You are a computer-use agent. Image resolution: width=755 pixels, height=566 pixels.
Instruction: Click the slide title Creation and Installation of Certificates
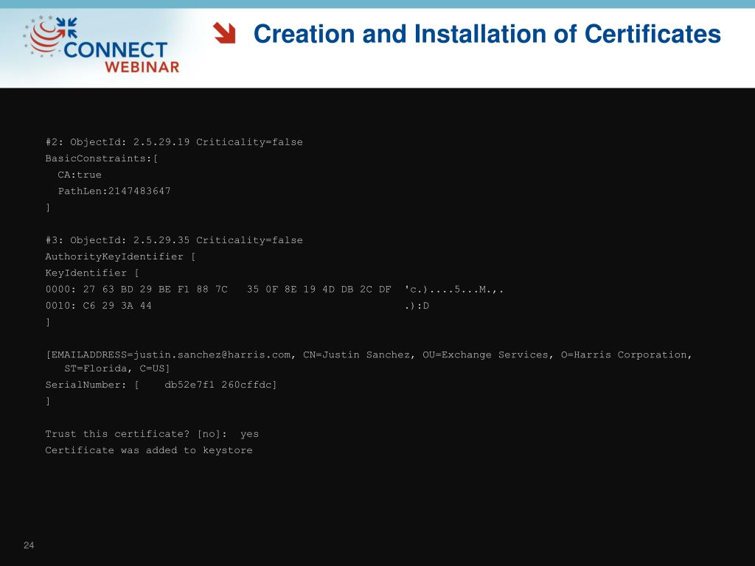[x=487, y=34]
